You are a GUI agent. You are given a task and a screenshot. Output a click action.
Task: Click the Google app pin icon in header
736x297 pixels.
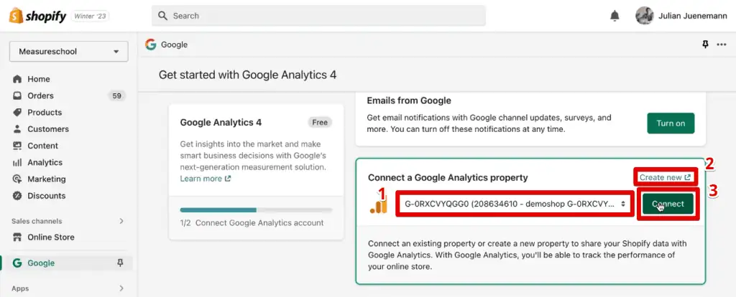pos(705,44)
